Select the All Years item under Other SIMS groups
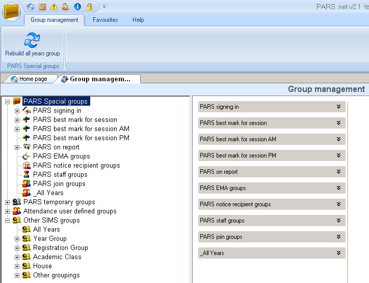 coord(46,230)
